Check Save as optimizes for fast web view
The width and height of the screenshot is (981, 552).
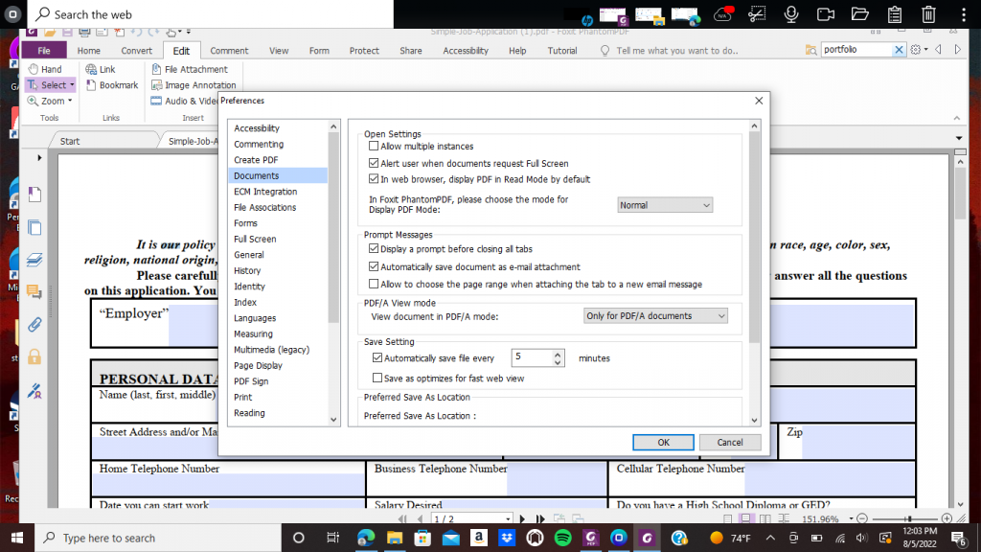[x=377, y=378]
